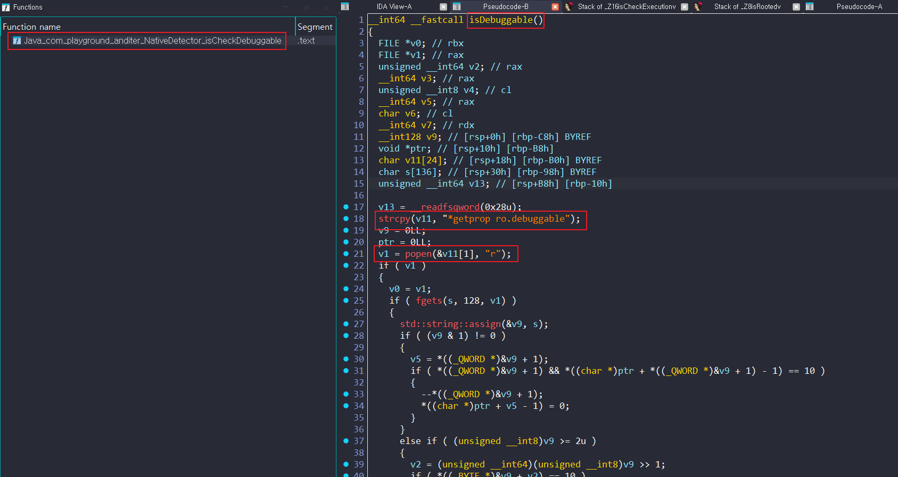
Task: Click 'v0 = v1;' on line 24
Action: point(410,289)
